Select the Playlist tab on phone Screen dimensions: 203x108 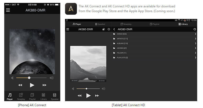point(32,96)
